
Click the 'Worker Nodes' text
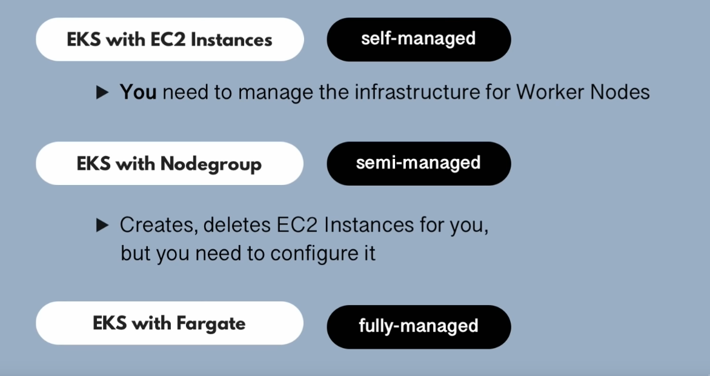coord(583,93)
